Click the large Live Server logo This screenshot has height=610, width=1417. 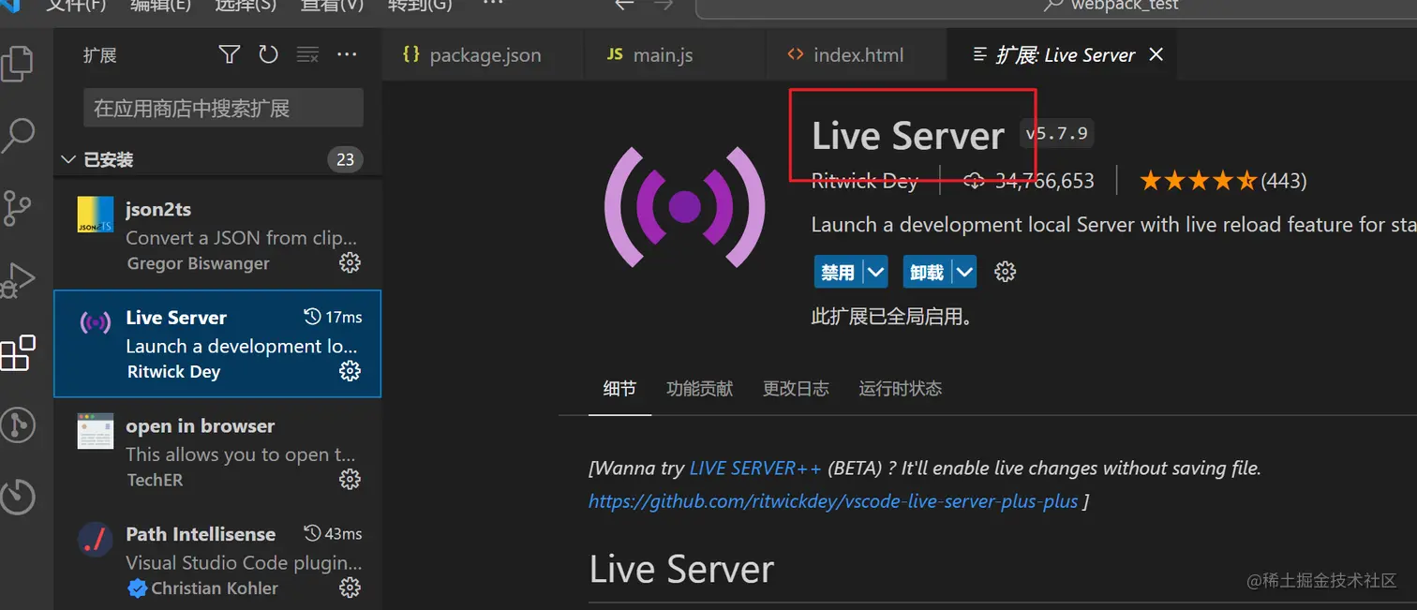[x=685, y=207]
